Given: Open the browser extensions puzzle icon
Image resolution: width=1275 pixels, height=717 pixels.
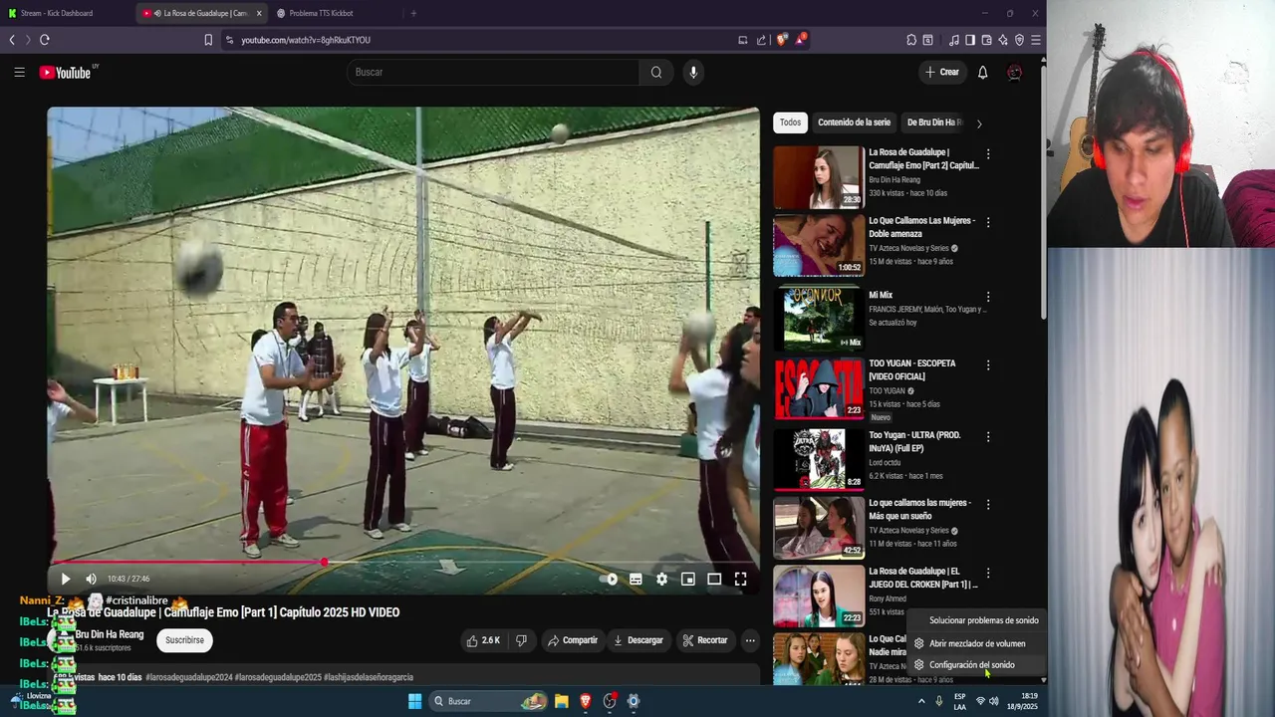Looking at the screenshot, I should [x=911, y=40].
